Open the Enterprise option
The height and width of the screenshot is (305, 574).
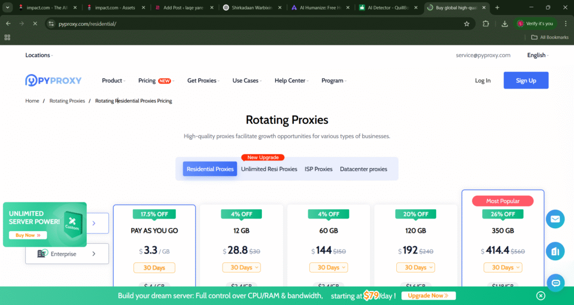67,253
